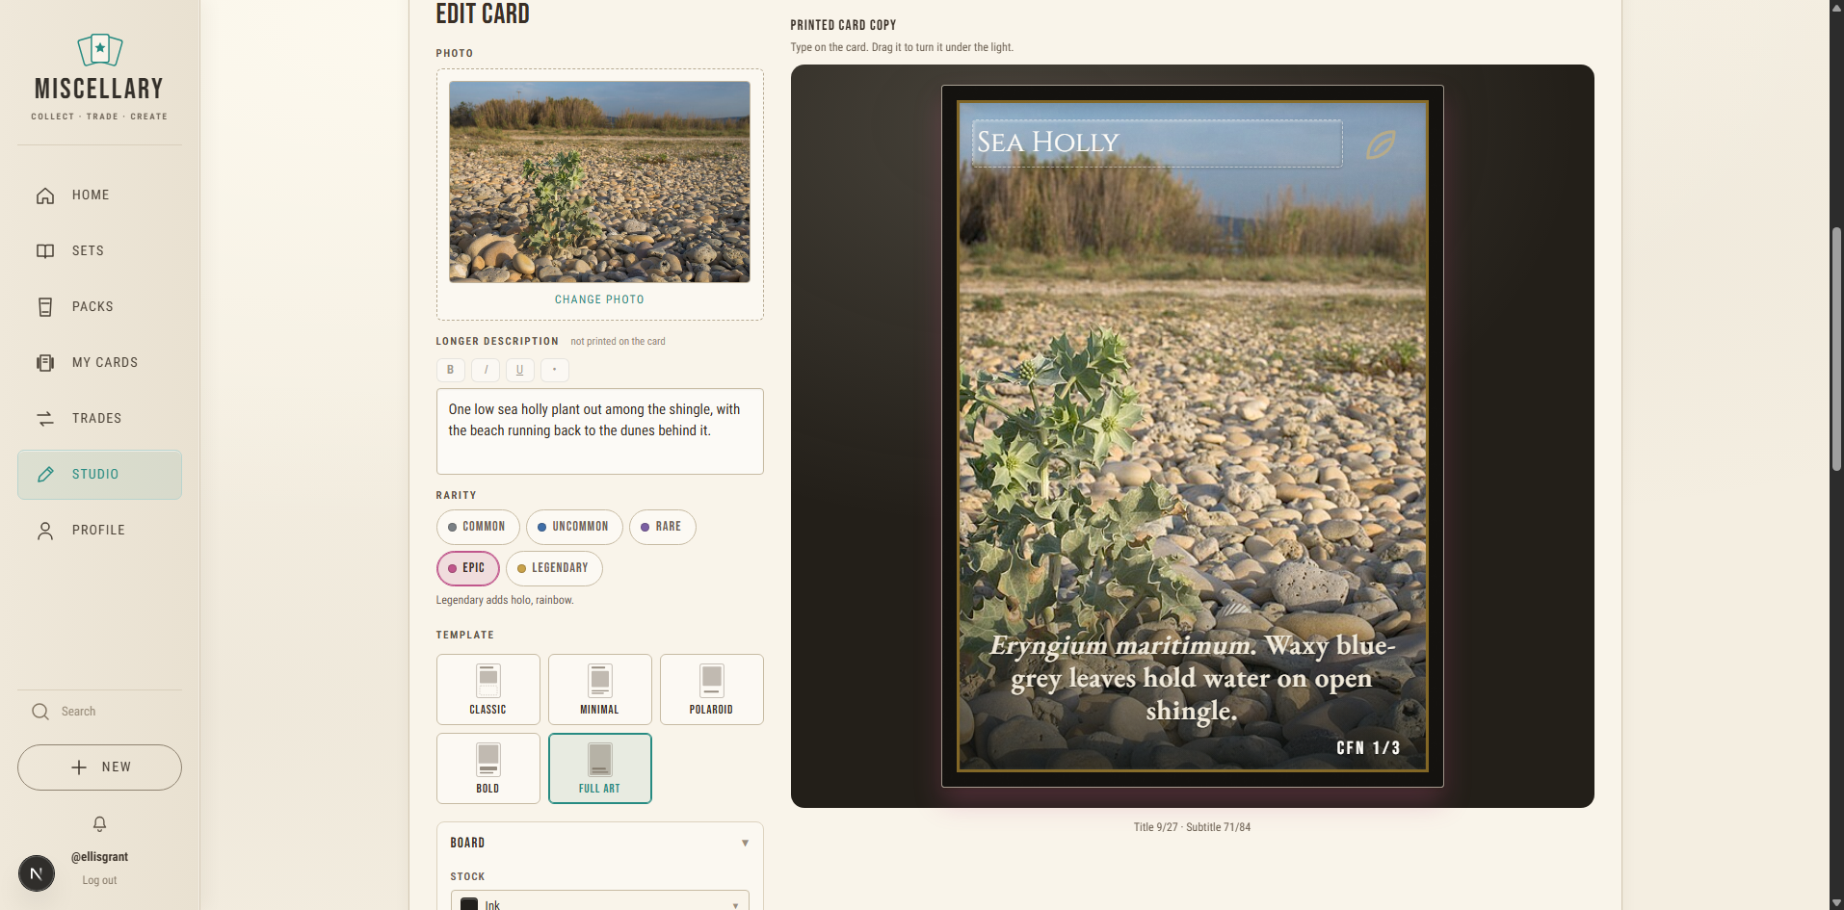Click the Profile person icon

coord(45,531)
